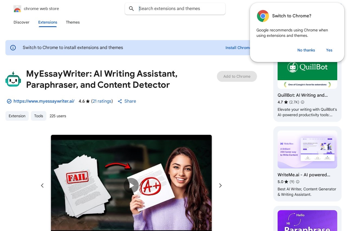Open the 21 ratings link
The height and width of the screenshot is (231, 347).
pos(102,101)
